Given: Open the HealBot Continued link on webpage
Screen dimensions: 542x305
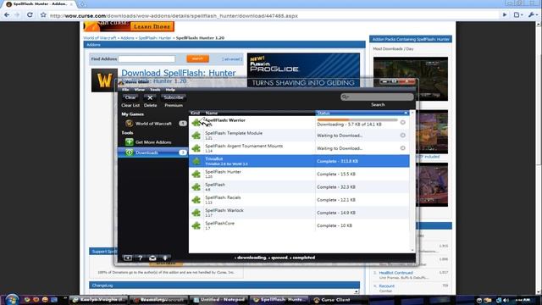Looking at the screenshot, I should click(395, 273).
